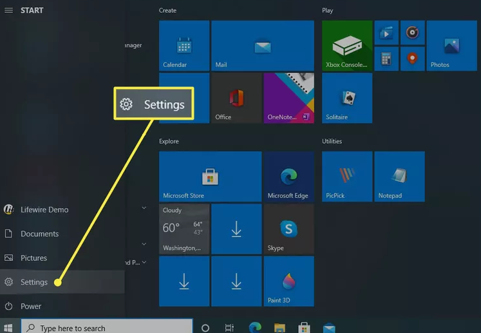This screenshot has height=333, width=481.
Task: Launch Xbox Console Companion tile
Action: pyautogui.click(x=347, y=46)
